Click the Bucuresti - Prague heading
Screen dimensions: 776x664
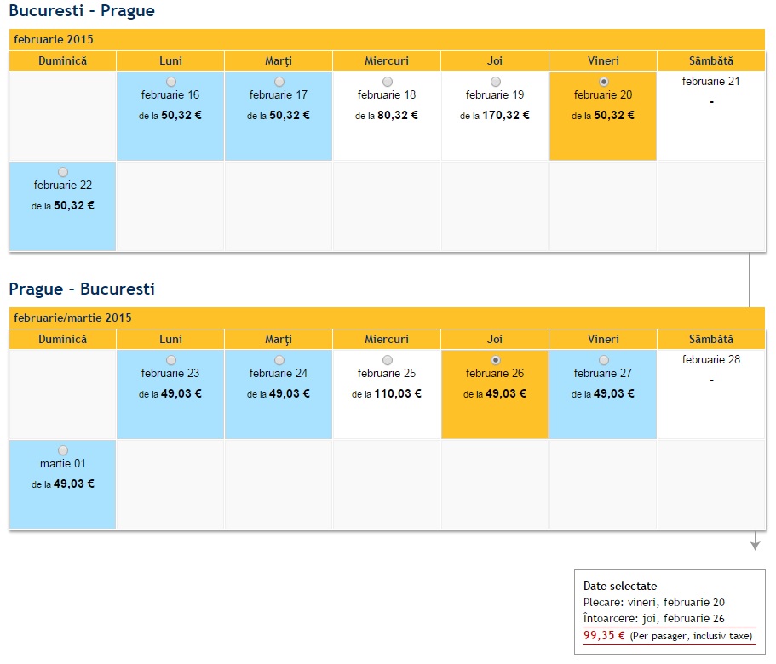[82, 12]
